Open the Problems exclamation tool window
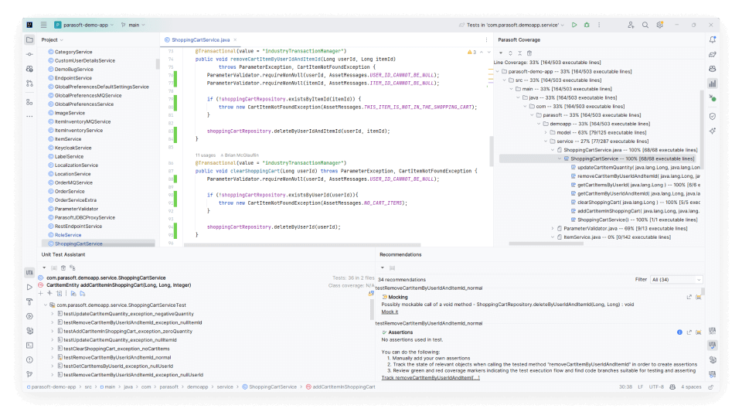Viewport: 742px width, 419px height. tap(29, 359)
